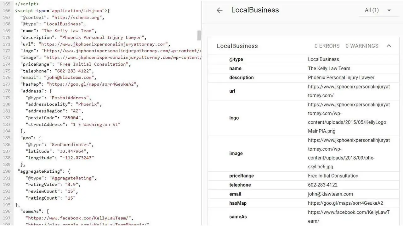Click the "email" code line in editor

tap(58, 78)
